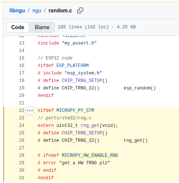
Task: Click the rng_get function name on line 24
Action: (90, 125)
